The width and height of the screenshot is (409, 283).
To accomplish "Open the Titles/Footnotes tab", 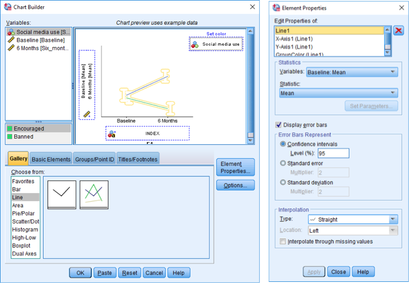I will pos(137,159).
